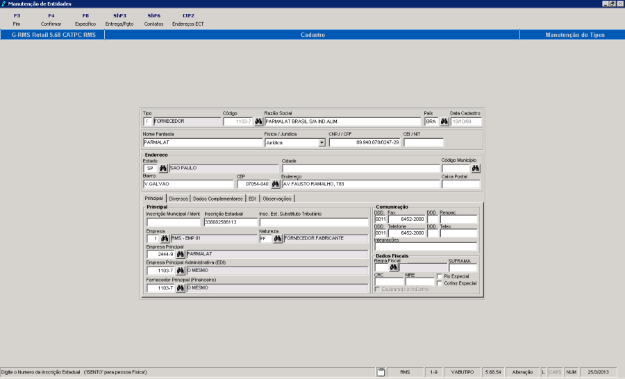Click the empty Telex field
Viewport: 625px width, 379px height.
click(x=458, y=233)
